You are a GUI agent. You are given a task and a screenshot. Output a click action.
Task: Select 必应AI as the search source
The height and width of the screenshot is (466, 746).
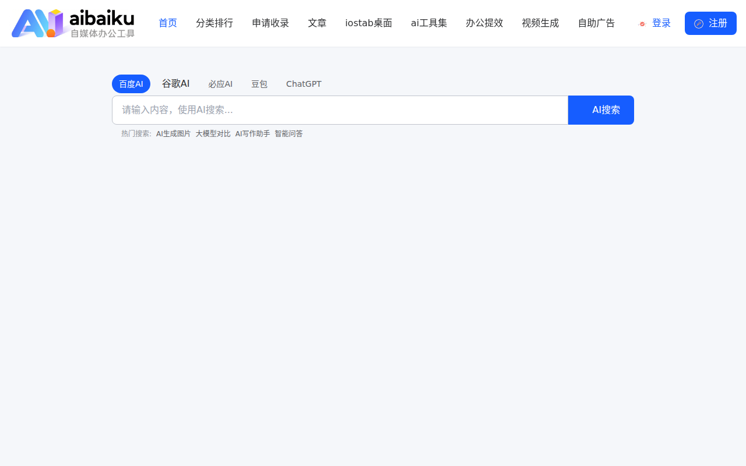[220, 84]
